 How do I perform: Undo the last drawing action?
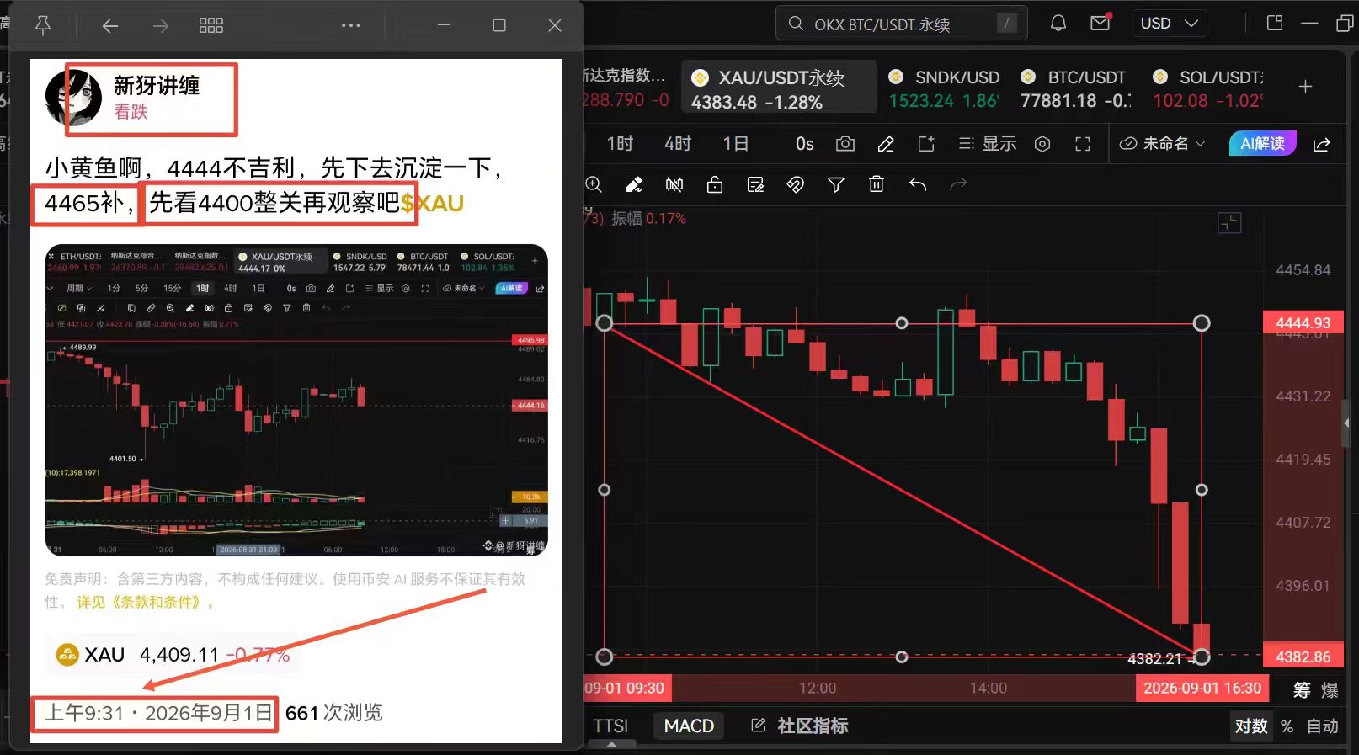click(x=918, y=184)
